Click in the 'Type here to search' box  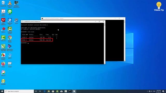(19, 91)
